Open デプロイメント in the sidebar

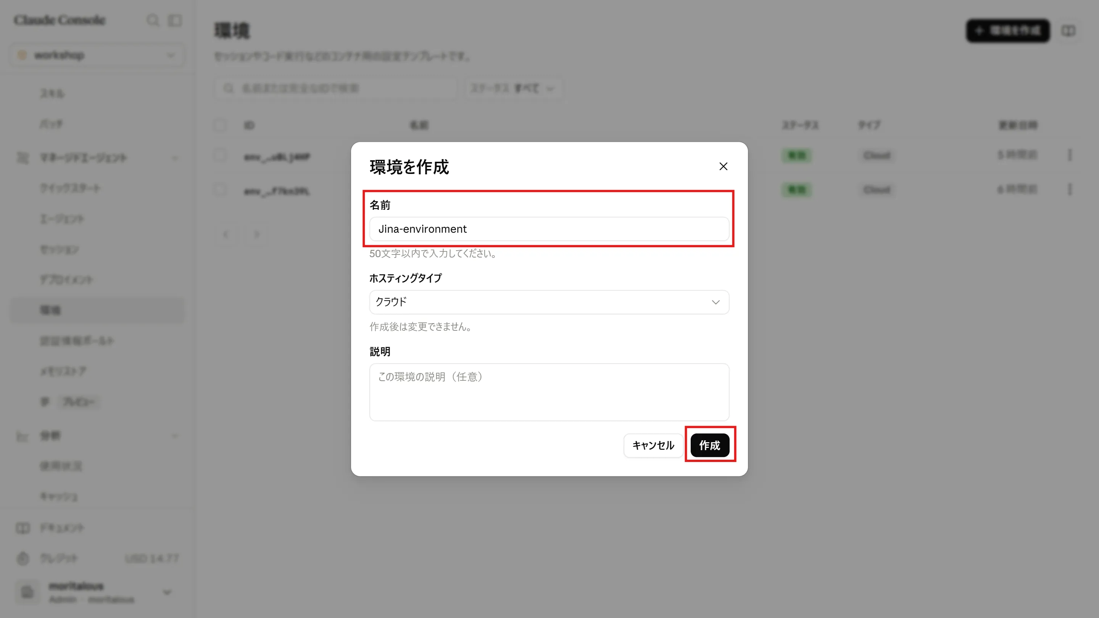66,280
